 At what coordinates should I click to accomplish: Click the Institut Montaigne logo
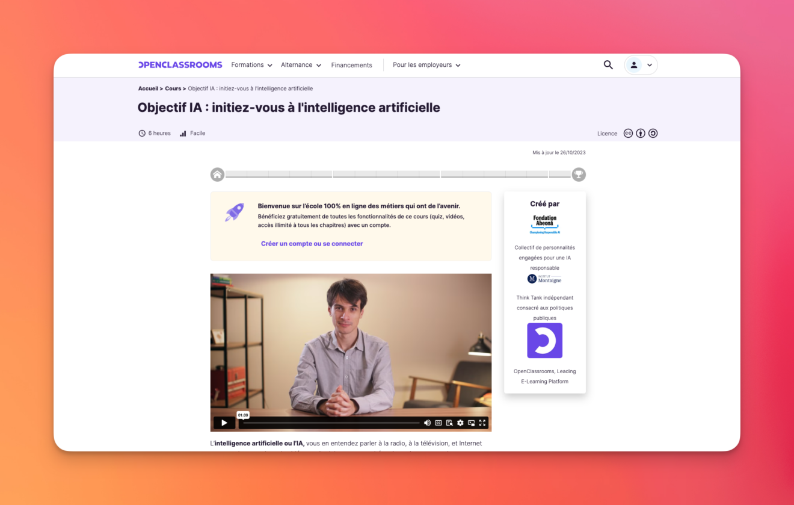(544, 279)
